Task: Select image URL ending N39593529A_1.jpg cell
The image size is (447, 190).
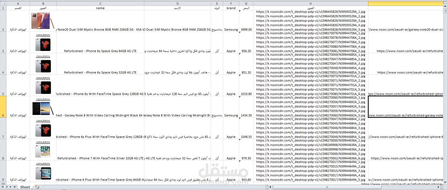Action: [x=311, y=21]
